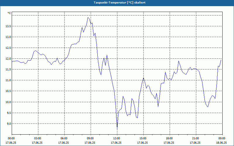This screenshot has width=234, height=146.
Task: Click the 17.06.25 date under 03:00
Action: tap(37, 143)
